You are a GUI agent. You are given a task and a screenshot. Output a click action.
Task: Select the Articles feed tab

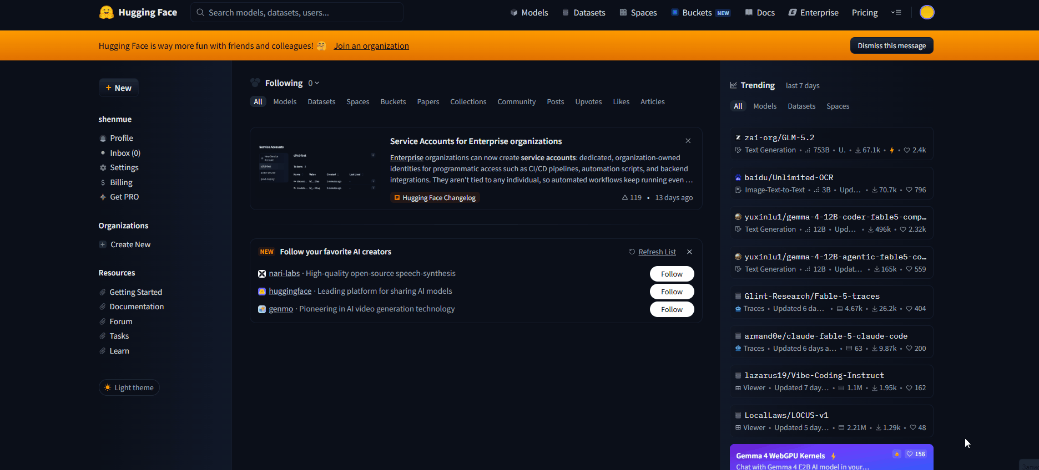pos(652,101)
